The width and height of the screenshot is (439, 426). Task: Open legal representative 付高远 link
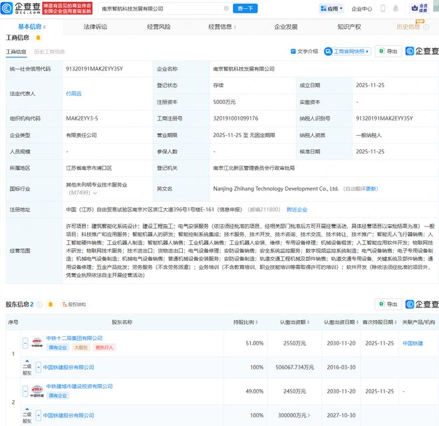[x=74, y=94]
